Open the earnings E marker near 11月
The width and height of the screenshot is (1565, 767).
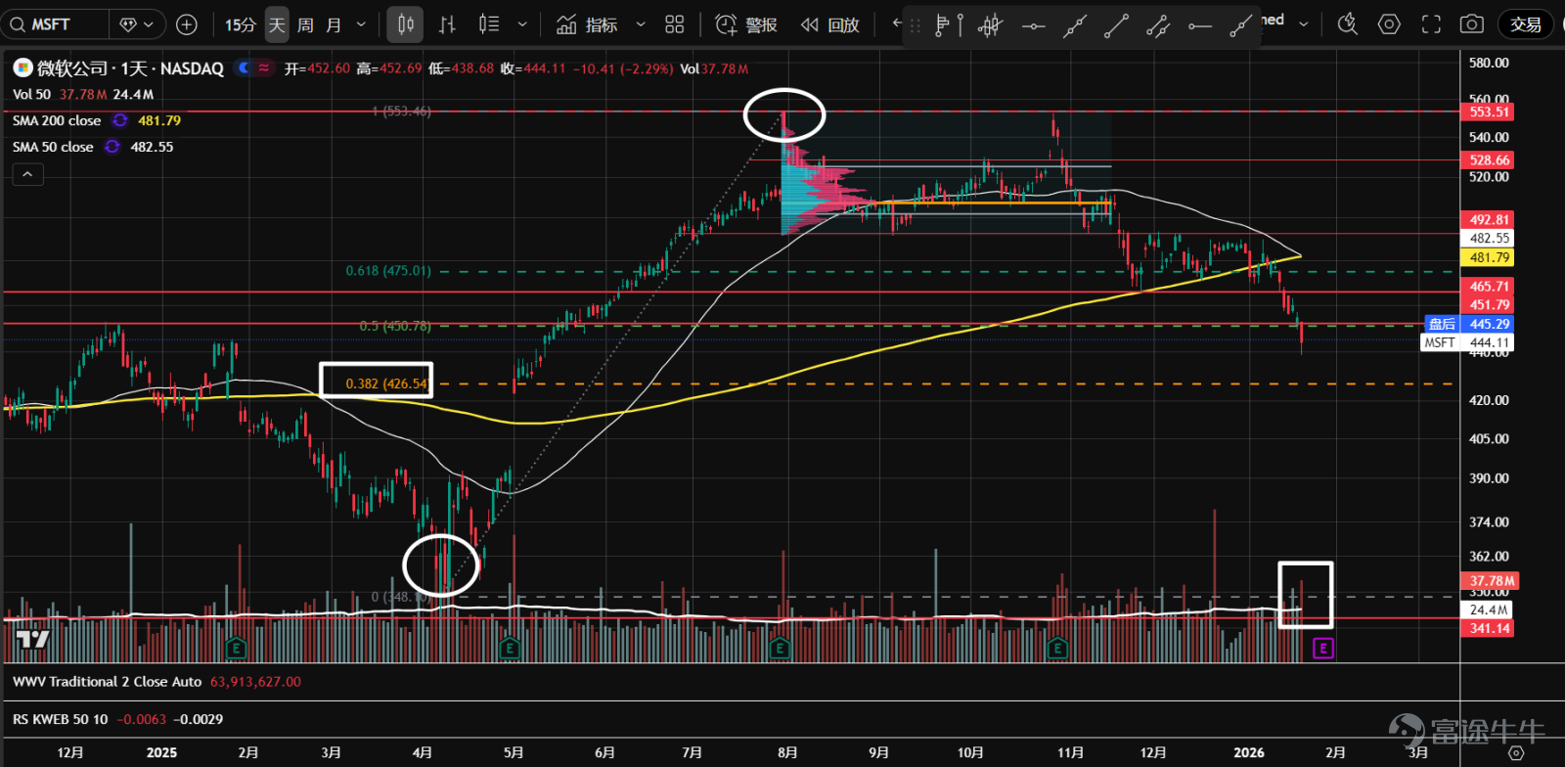1057,648
